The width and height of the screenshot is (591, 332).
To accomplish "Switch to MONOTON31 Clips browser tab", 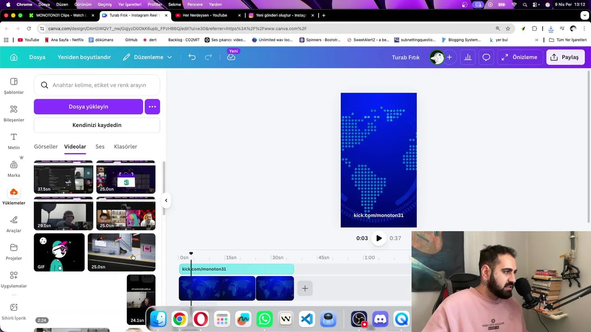I will pyautogui.click(x=61, y=15).
